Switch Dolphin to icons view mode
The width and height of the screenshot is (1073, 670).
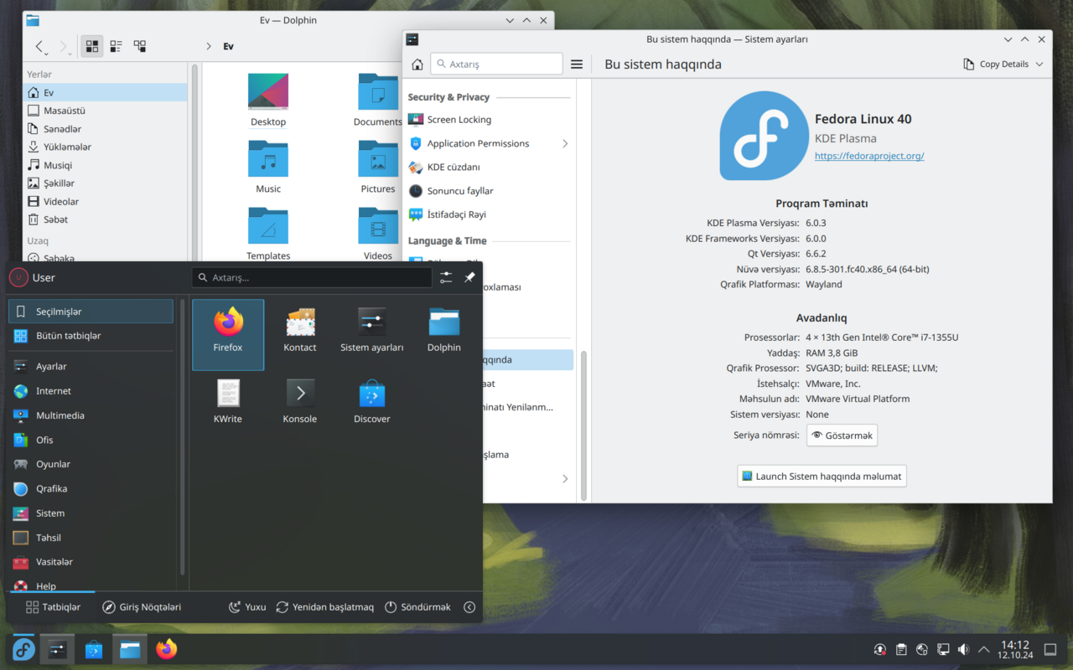tap(92, 46)
